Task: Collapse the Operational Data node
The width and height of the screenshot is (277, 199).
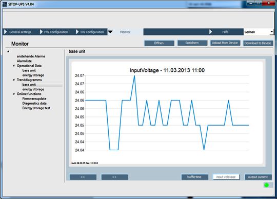Action: pyautogui.click(x=14, y=66)
